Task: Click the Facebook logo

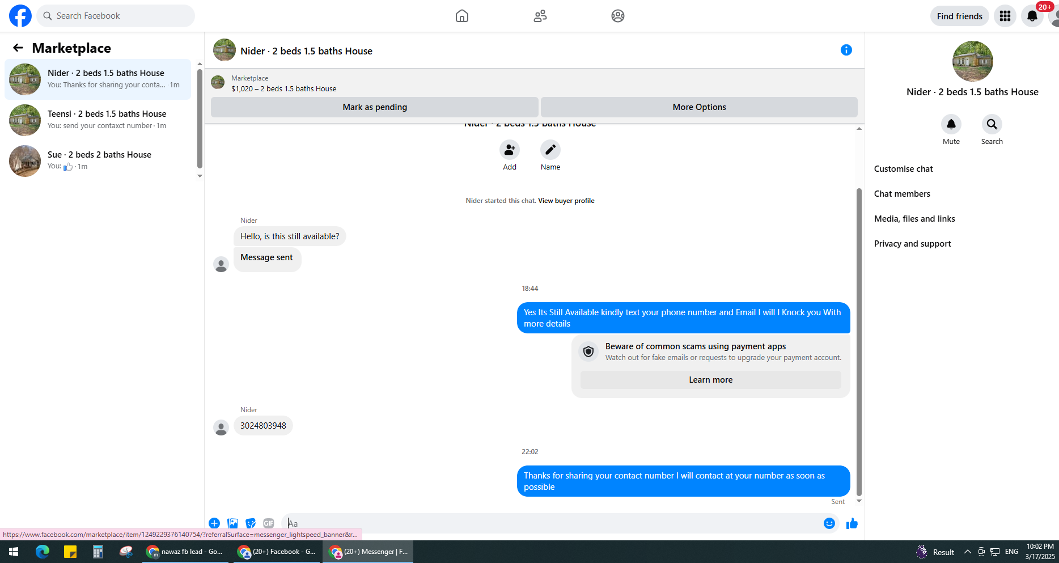Action: 20,16
